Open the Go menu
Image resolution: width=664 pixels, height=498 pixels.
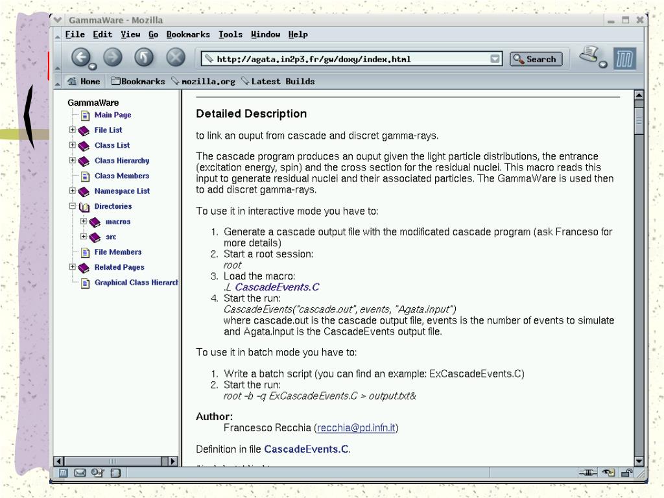153,34
